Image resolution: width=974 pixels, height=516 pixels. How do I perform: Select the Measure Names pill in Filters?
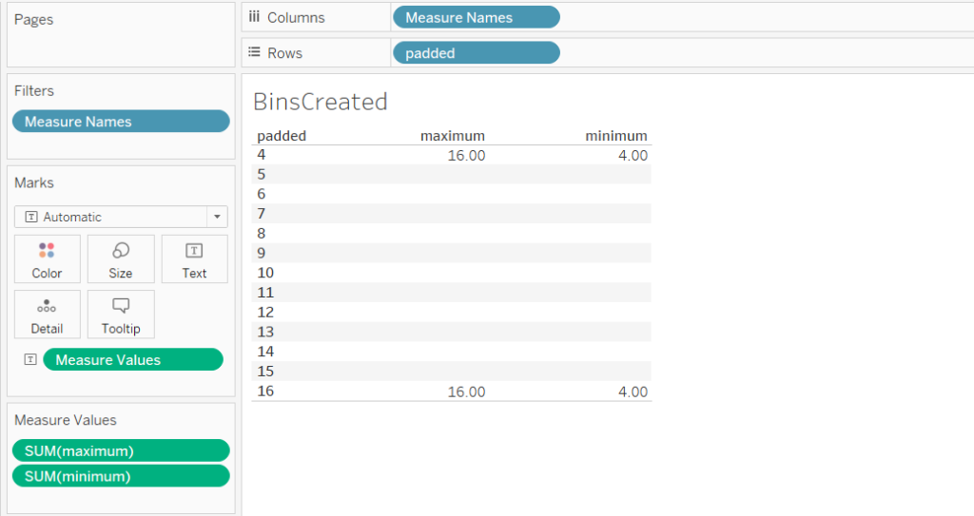click(121, 121)
